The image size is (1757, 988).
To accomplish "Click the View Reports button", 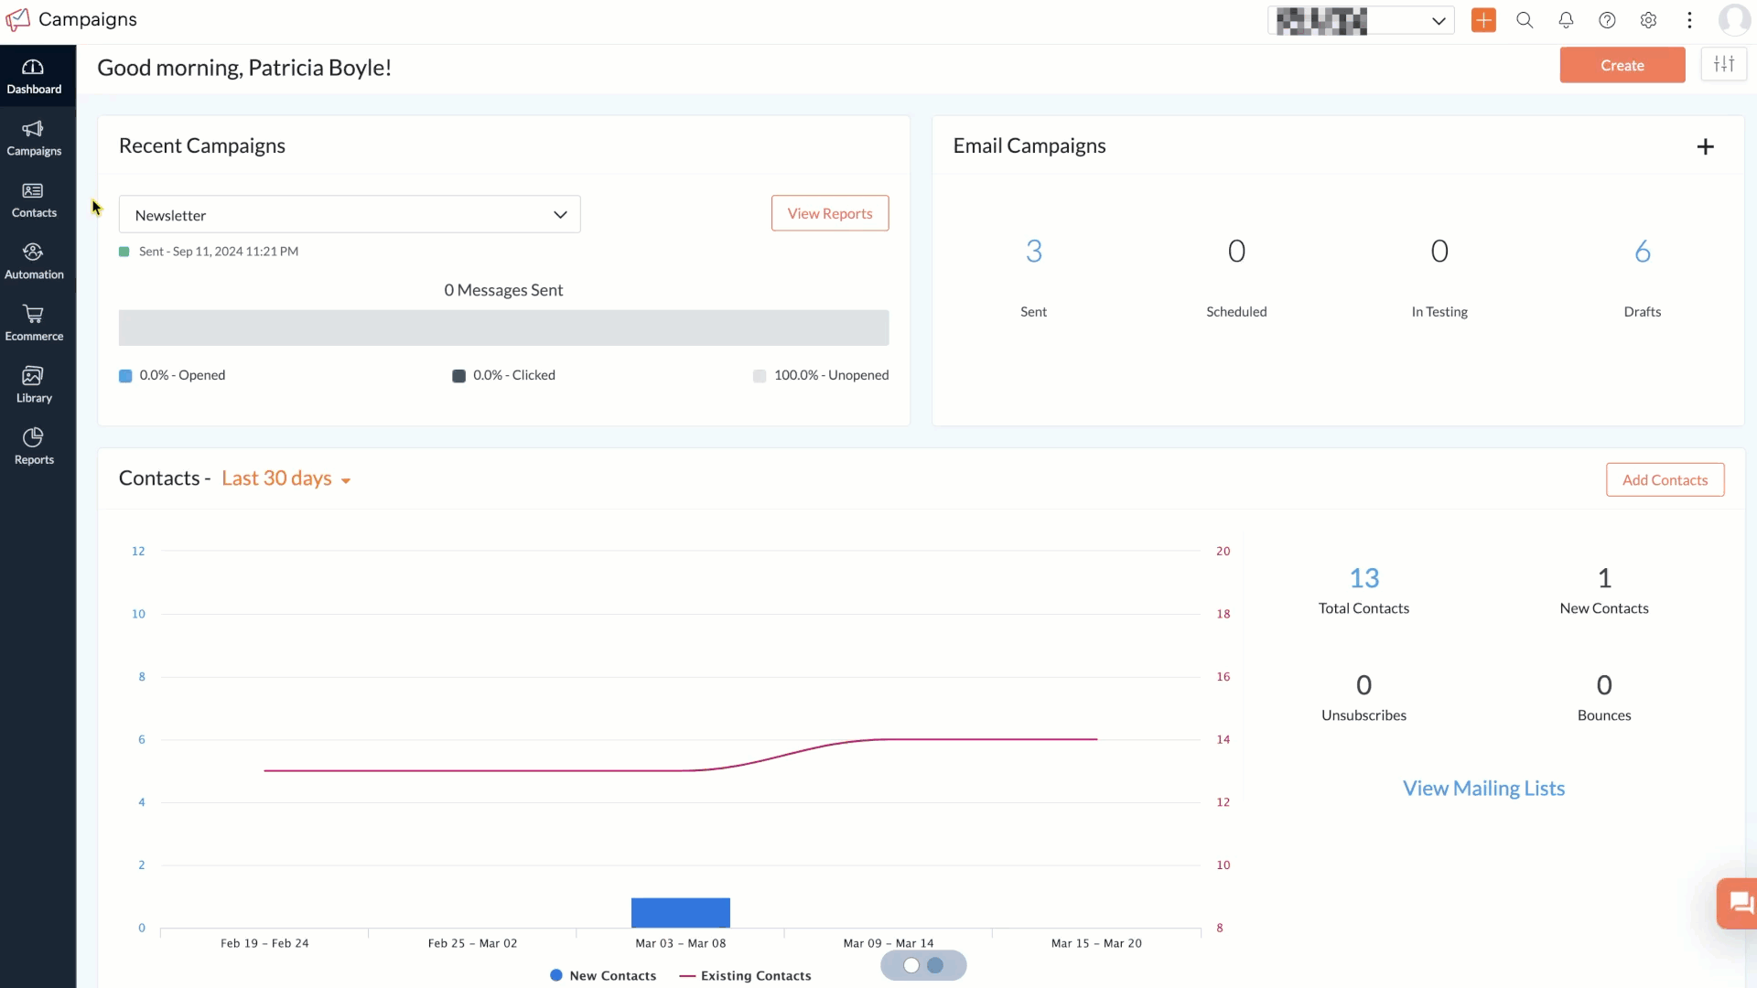I will click(x=830, y=213).
